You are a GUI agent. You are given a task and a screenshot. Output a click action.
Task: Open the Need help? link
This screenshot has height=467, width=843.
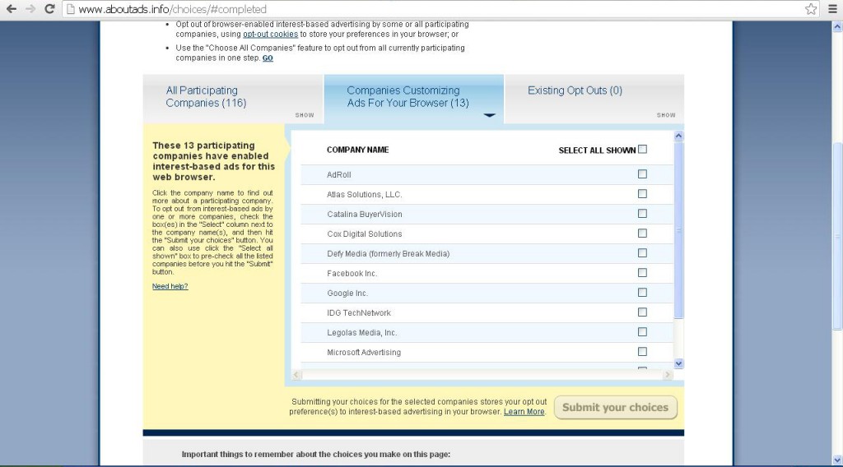(x=170, y=286)
